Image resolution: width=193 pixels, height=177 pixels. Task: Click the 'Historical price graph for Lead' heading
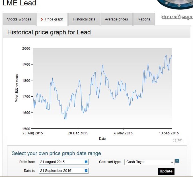click(49, 32)
